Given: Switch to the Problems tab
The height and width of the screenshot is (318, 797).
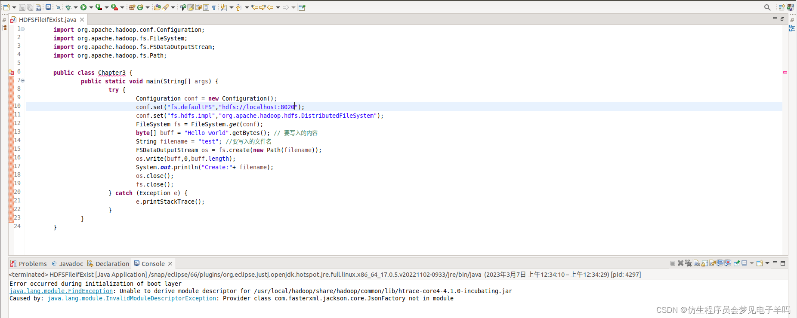Looking at the screenshot, I should tap(28, 263).
